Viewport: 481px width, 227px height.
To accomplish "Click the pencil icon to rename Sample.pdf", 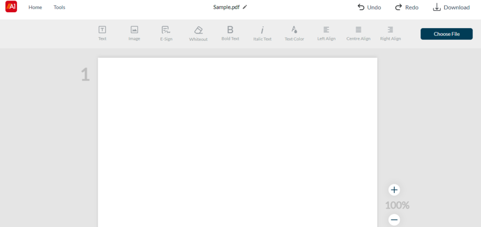I will point(245,7).
